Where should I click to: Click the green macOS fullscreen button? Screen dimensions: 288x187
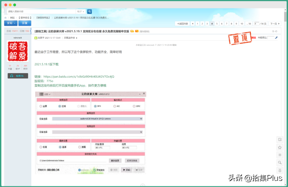point(14,5)
